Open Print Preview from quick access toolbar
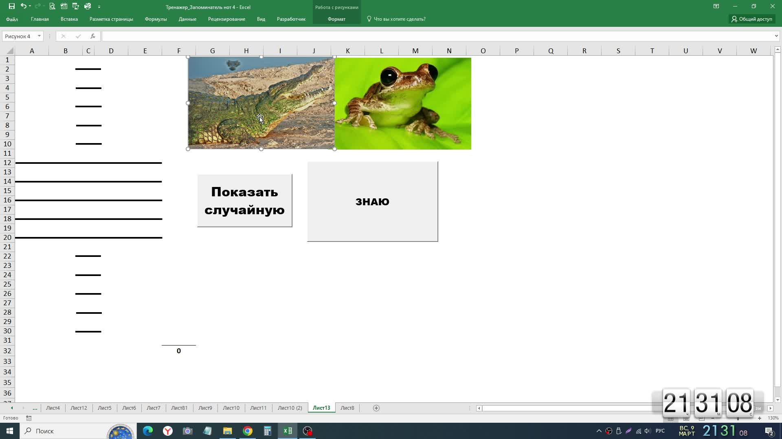The image size is (782, 439). [52, 6]
